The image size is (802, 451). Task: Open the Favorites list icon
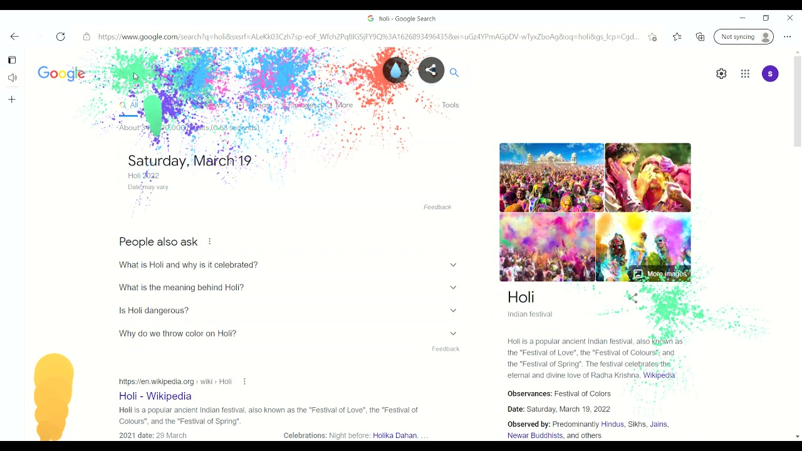point(677,37)
